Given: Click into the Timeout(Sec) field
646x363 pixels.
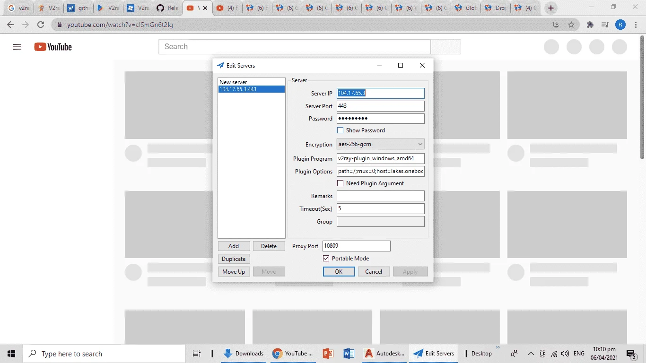Looking at the screenshot, I should 381,208.
